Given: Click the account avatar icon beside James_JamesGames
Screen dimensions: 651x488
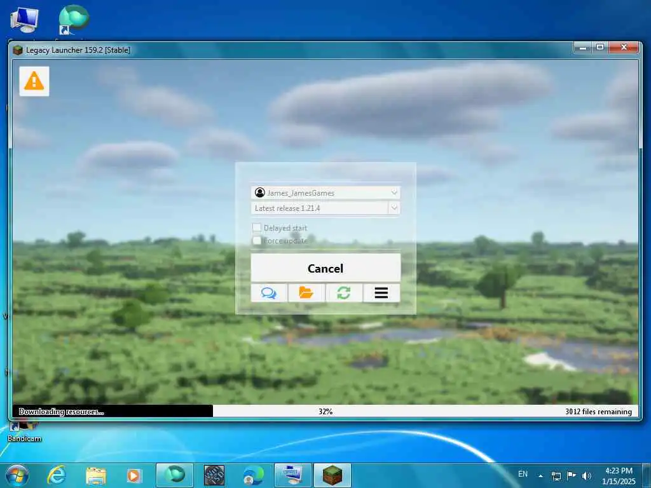Looking at the screenshot, I should coord(260,193).
